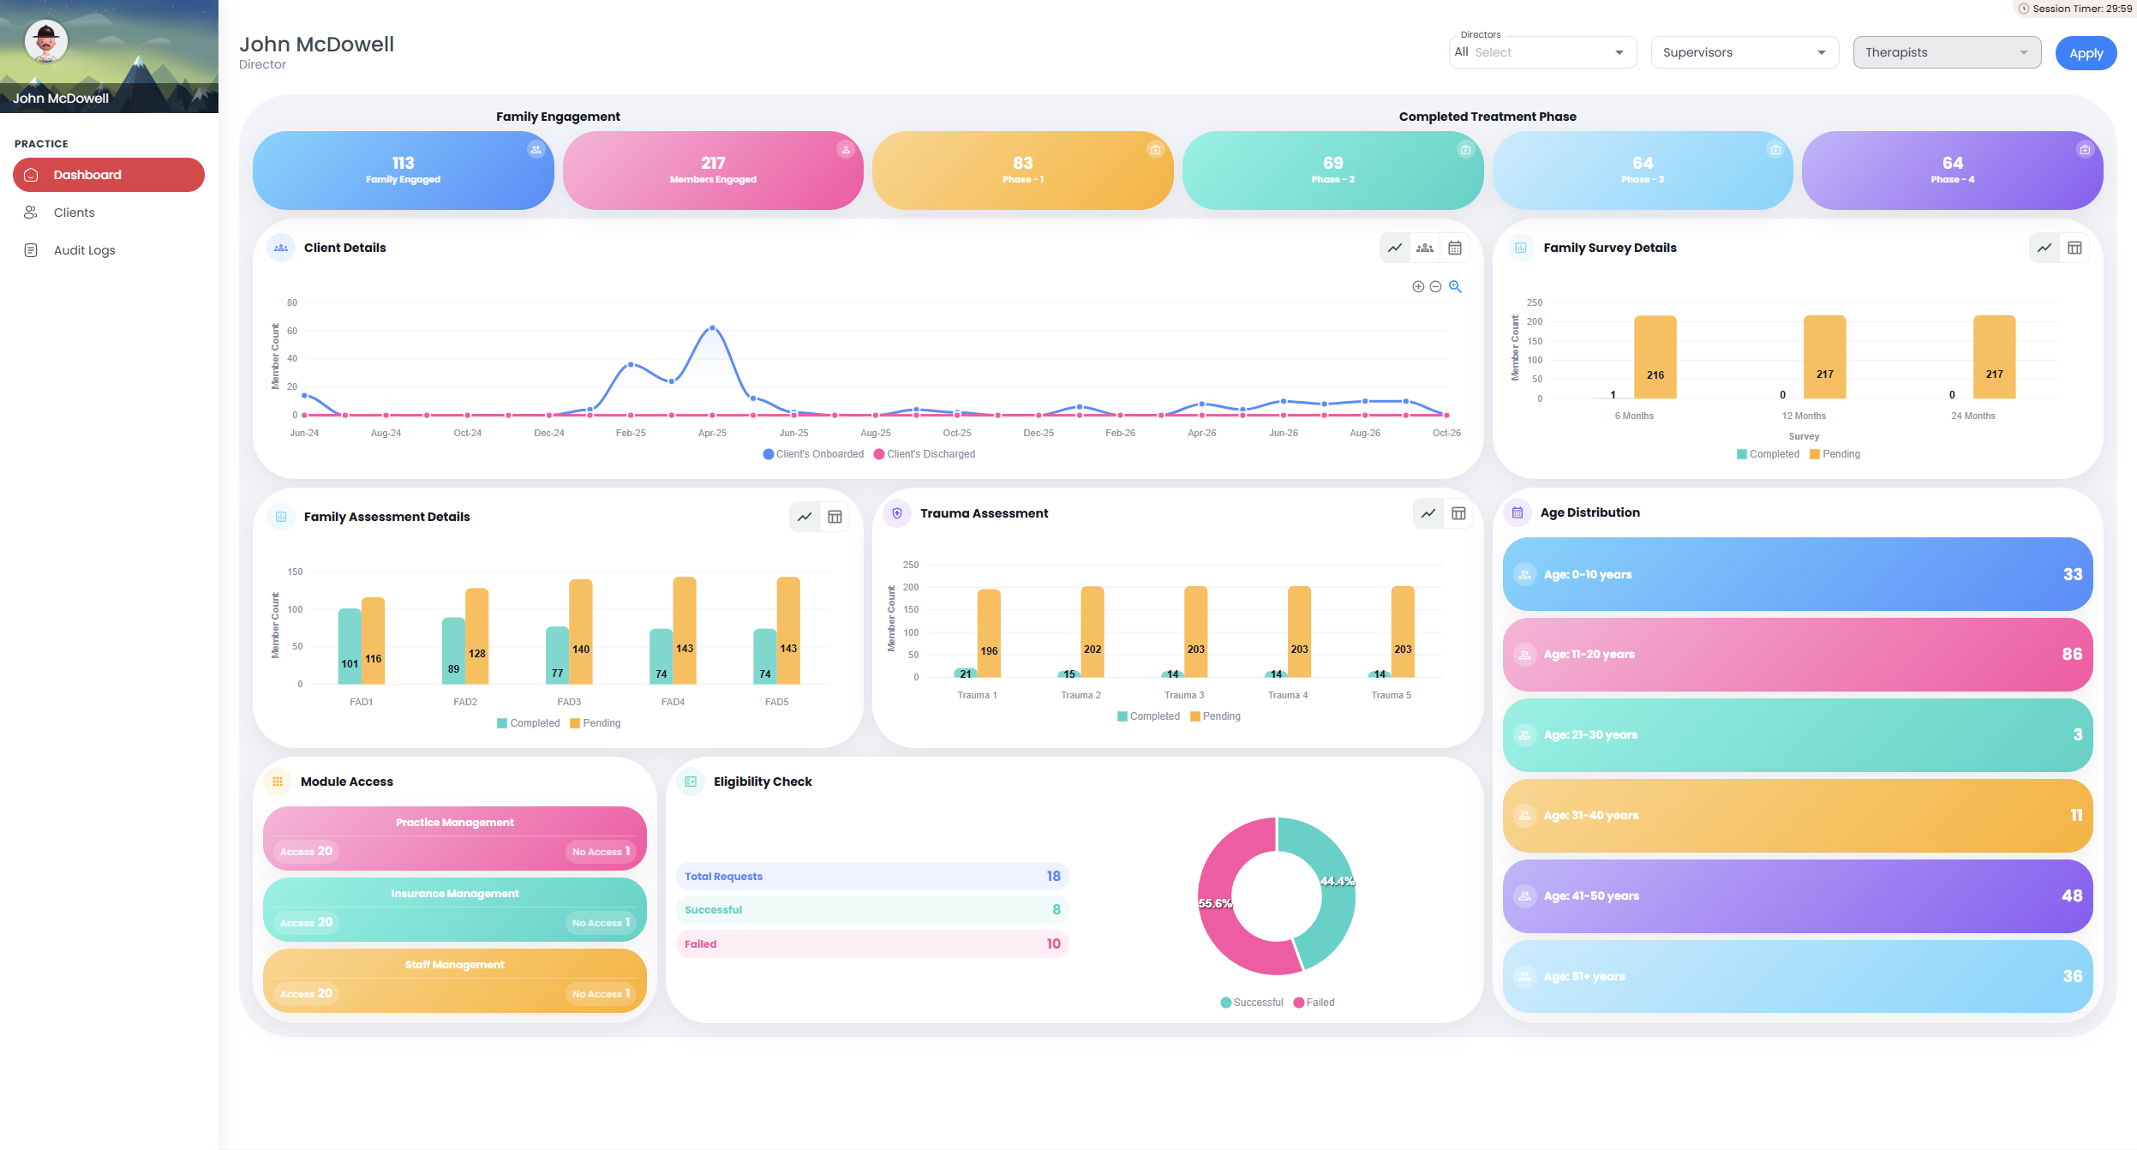Open the Supervisors dropdown
The height and width of the screenshot is (1150, 2137).
1745,52
